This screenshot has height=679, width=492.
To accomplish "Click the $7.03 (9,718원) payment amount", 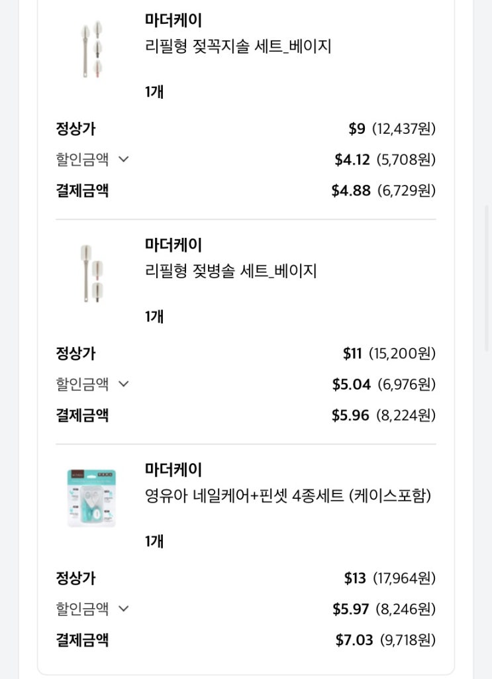I will [385, 640].
